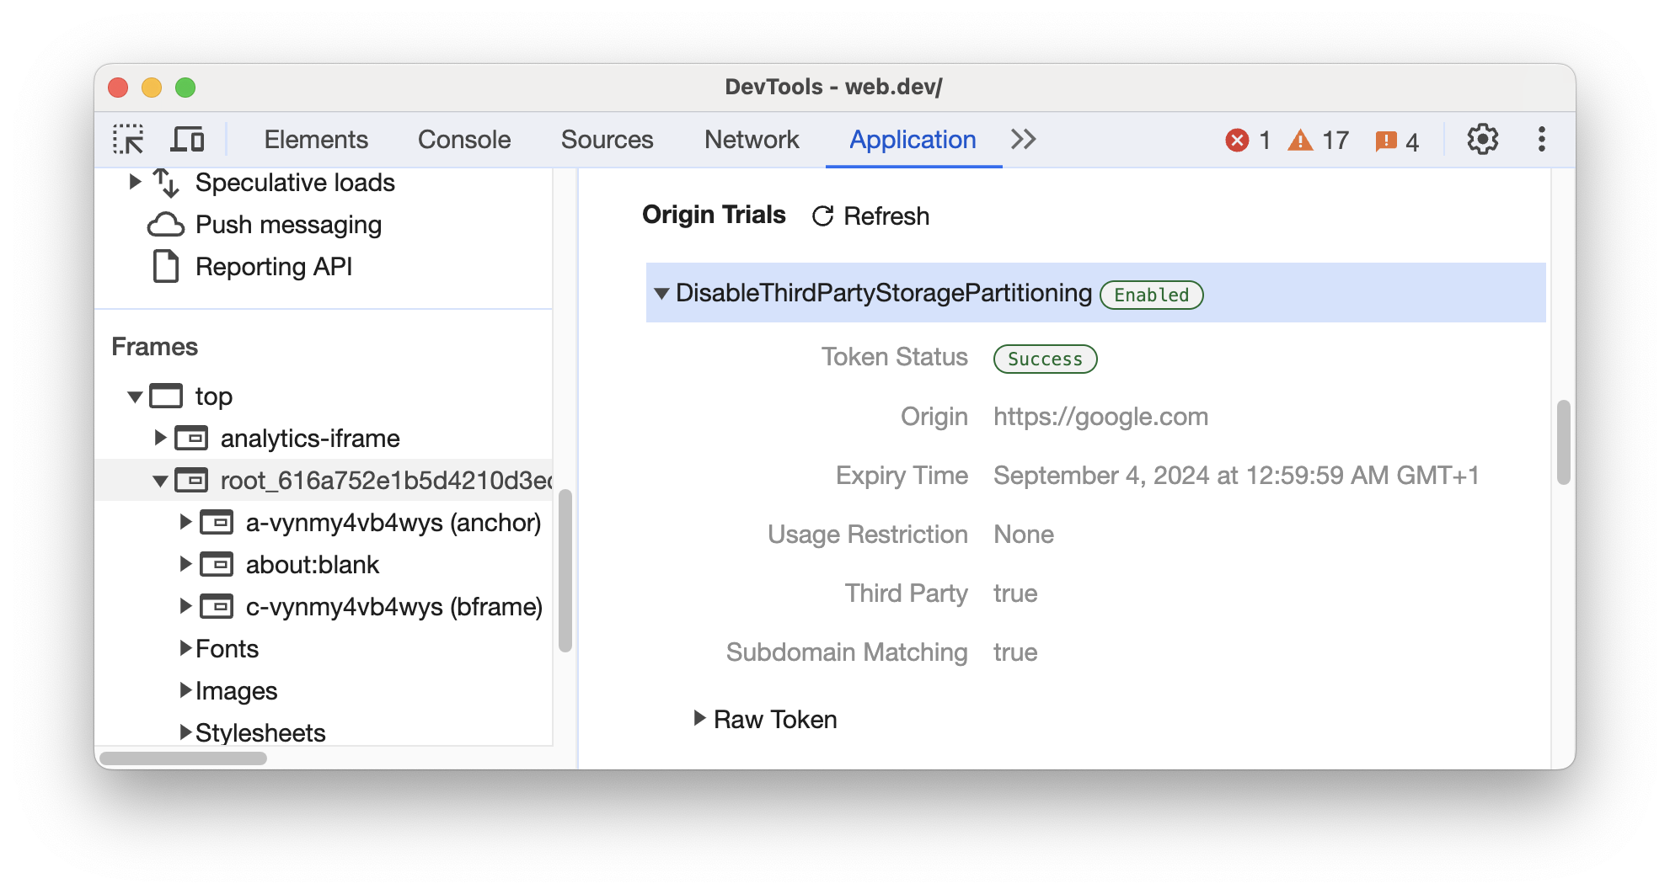Open the issues counter badge
The image size is (1670, 894).
(x=1396, y=141)
